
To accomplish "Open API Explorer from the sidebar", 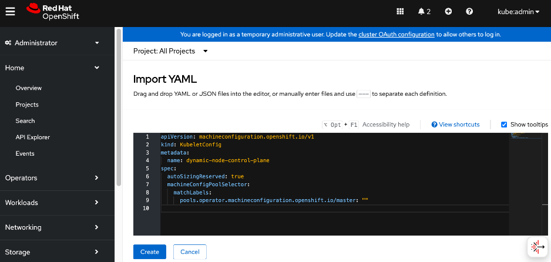I will tap(33, 137).
